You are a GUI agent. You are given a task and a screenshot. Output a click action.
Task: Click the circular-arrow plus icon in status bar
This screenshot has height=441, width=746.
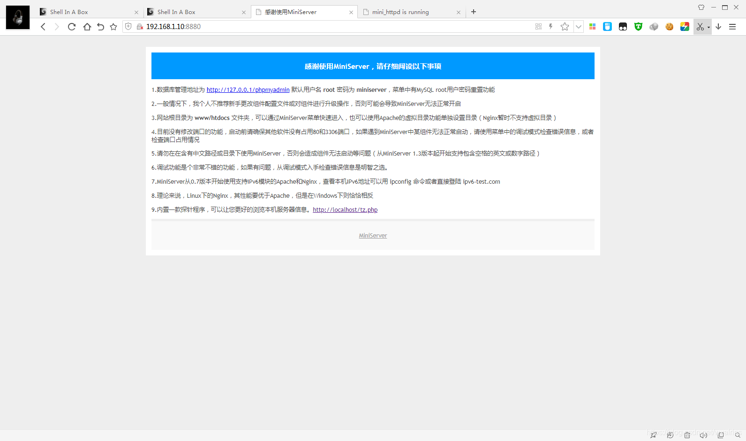670,435
